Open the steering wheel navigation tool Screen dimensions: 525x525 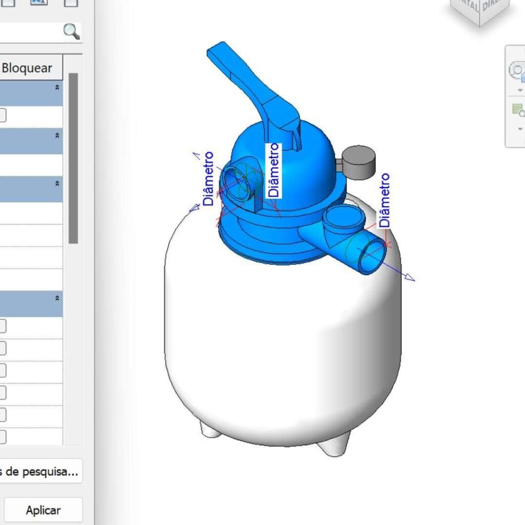coord(517,71)
